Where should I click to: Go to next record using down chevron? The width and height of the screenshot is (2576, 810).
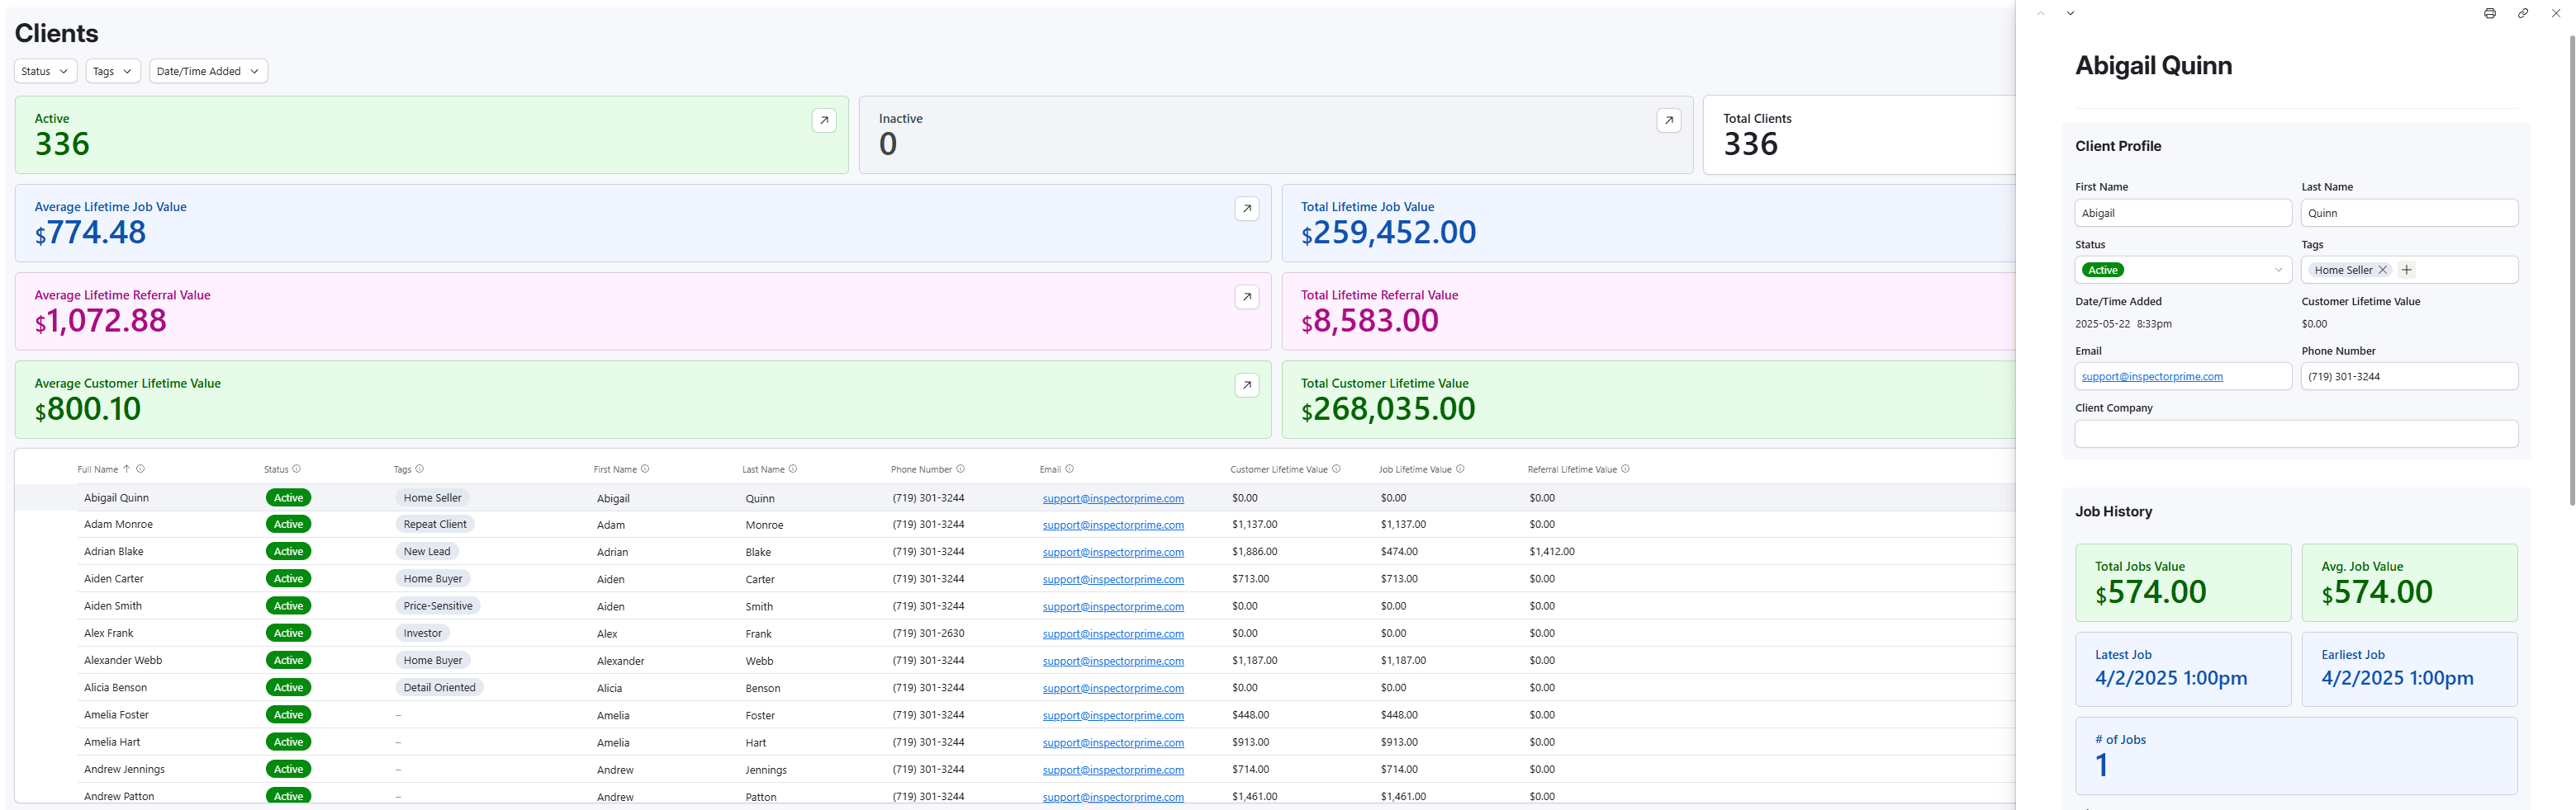click(2070, 13)
